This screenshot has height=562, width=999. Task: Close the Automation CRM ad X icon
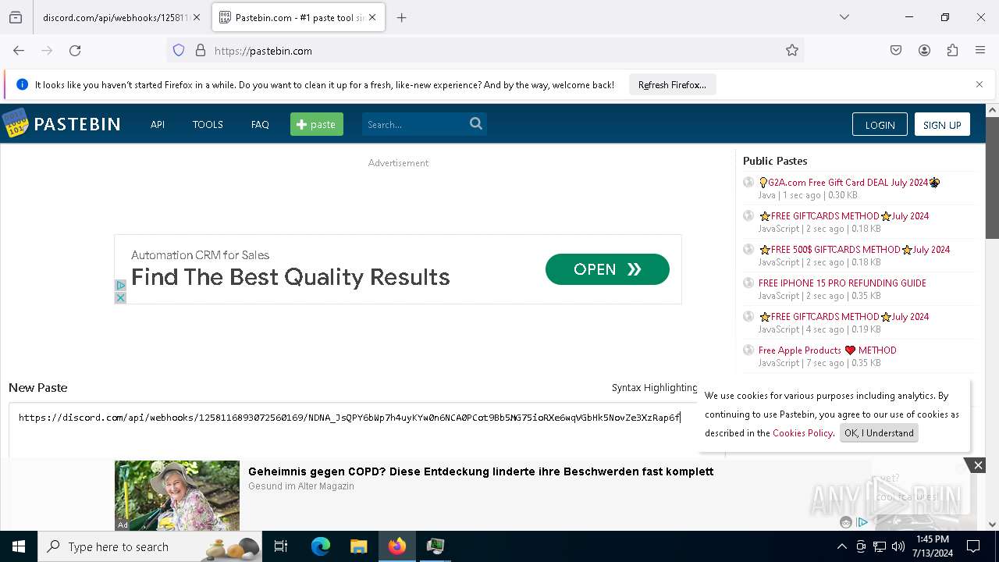[120, 298]
